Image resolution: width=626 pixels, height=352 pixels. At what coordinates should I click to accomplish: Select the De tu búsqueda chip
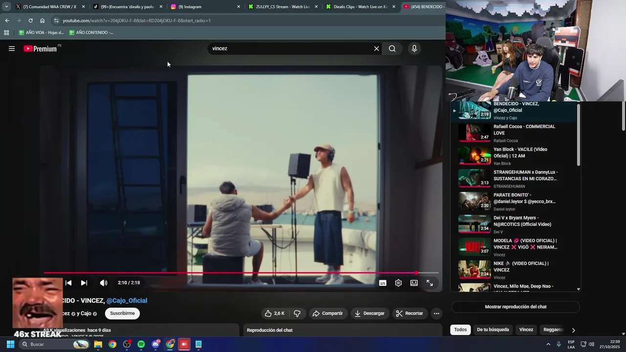tap(493, 330)
